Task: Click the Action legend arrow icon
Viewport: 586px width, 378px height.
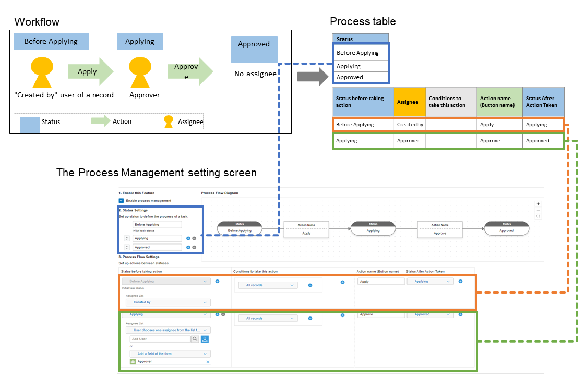Action: [x=101, y=120]
